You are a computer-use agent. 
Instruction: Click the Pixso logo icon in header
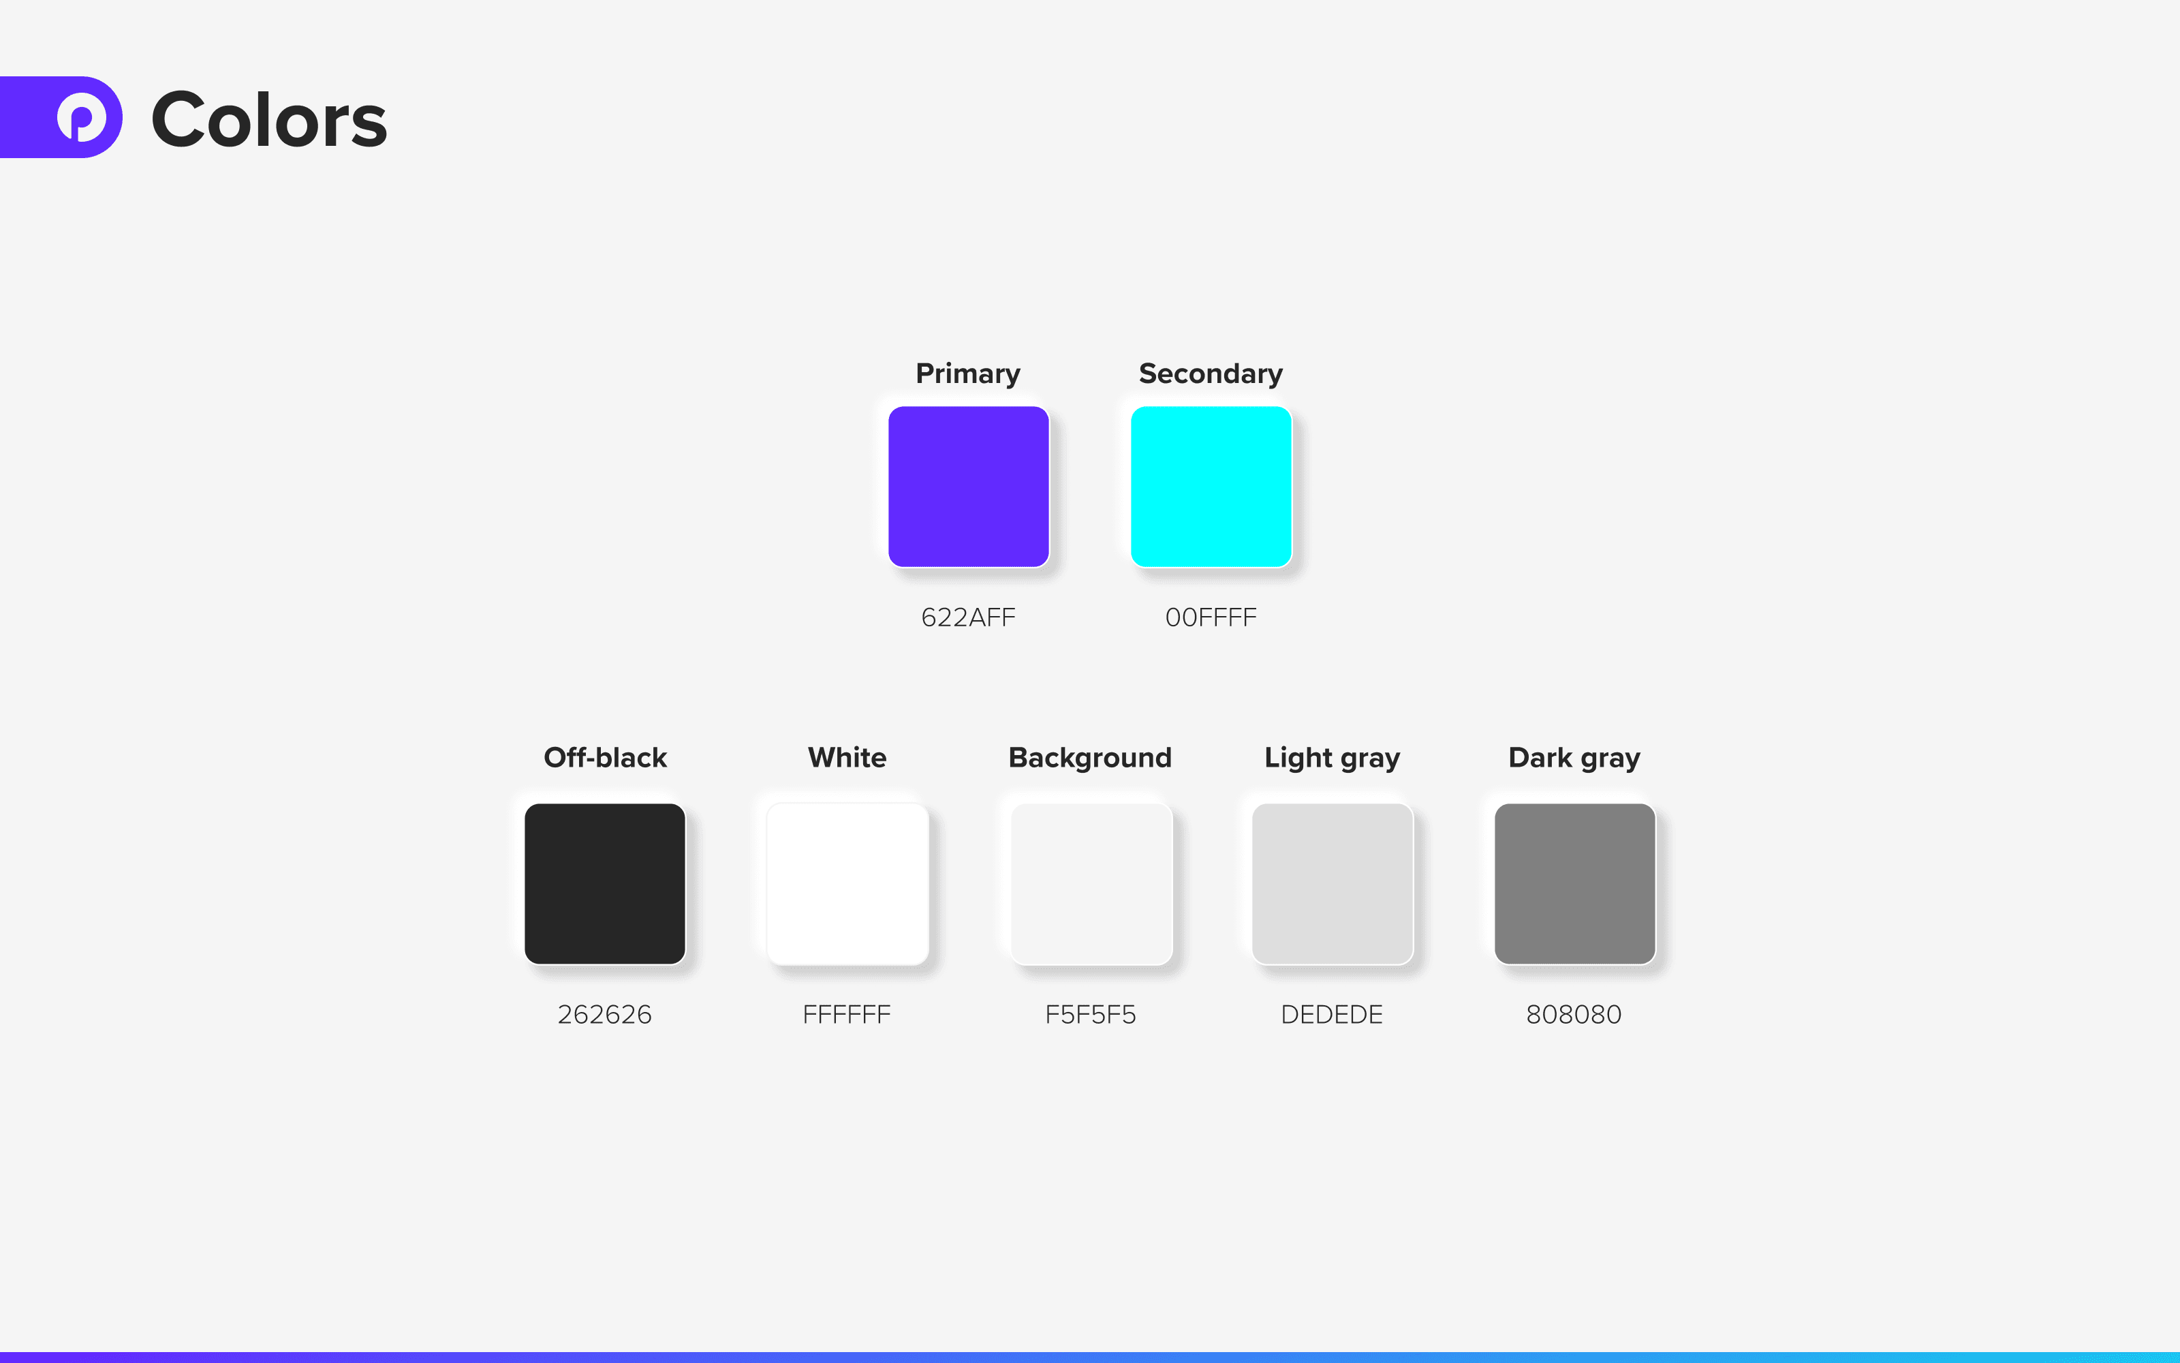pos(78,118)
